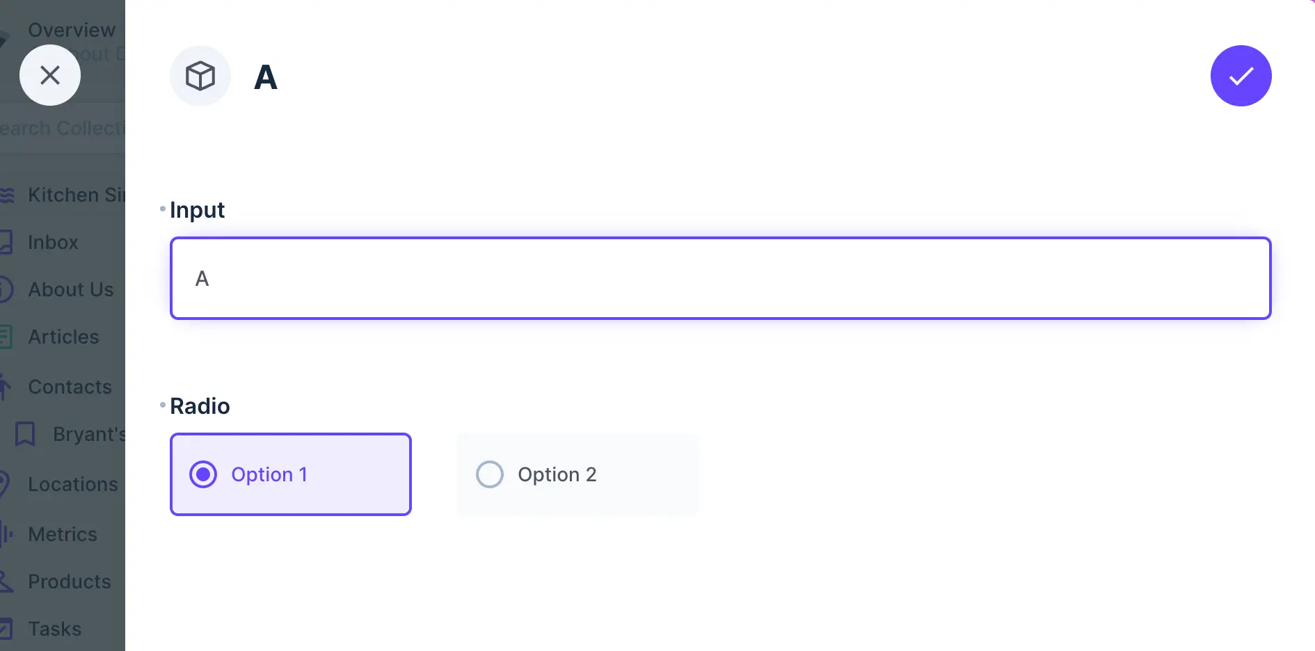Select the Tasks checklist icon
Viewport: 1315px width, 651px height.
[x=7, y=629]
